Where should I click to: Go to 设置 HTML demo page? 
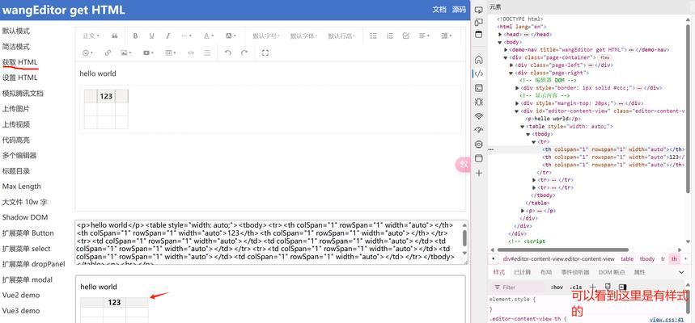(20, 78)
